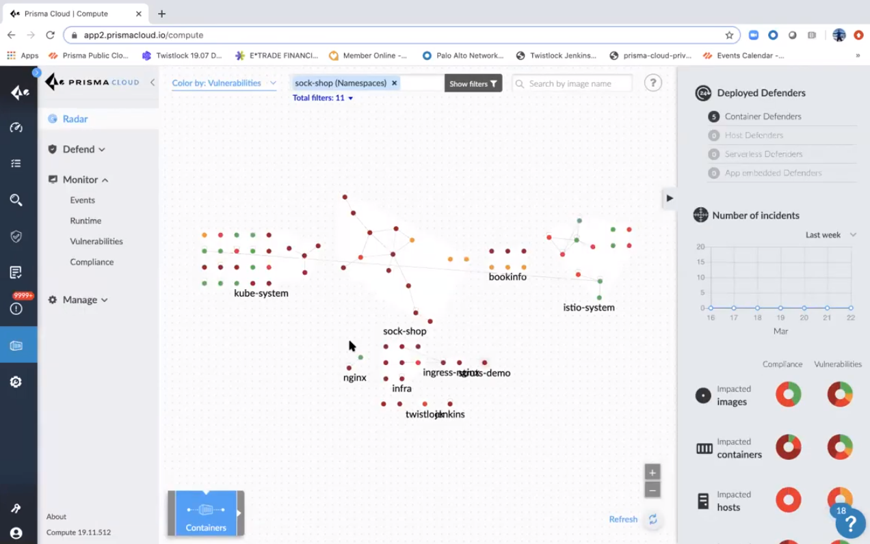Remove the sock-shop namespace filter chip
Viewport: 870px width, 544px height.
[x=394, y=83]
